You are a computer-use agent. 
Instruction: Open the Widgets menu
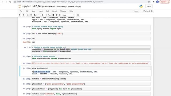tap(63, 11)
